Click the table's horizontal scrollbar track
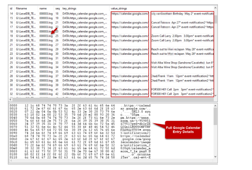This screenshot has height=170, width=252. (113, 99)
